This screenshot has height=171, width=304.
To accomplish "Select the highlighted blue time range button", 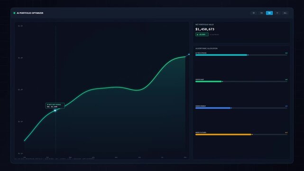I will pos(269,13).
